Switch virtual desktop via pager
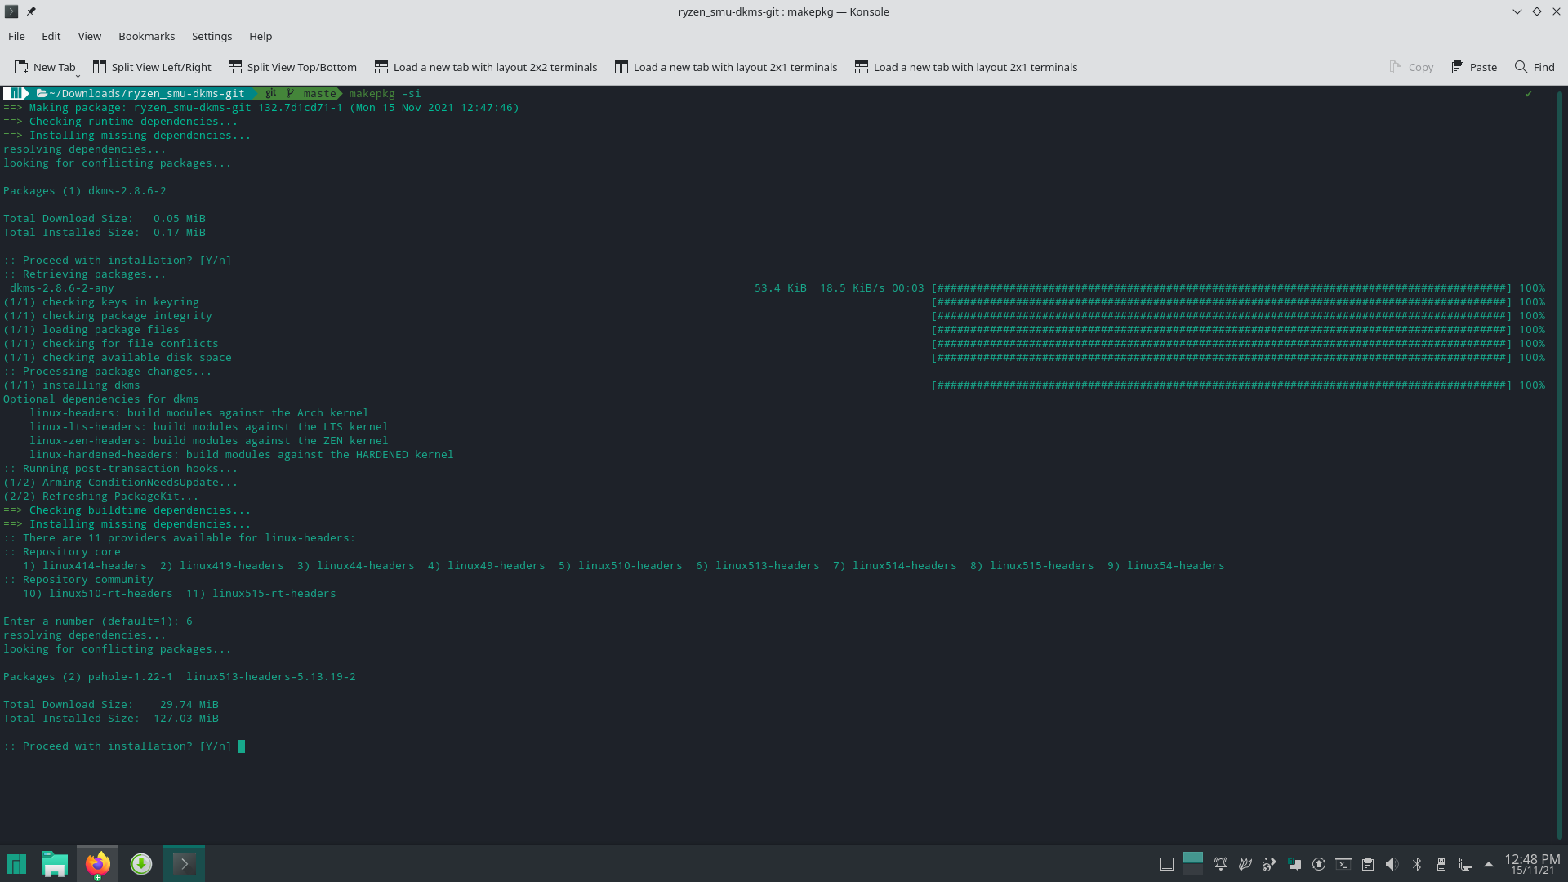1568x882 pixels. pos(1193,863)
